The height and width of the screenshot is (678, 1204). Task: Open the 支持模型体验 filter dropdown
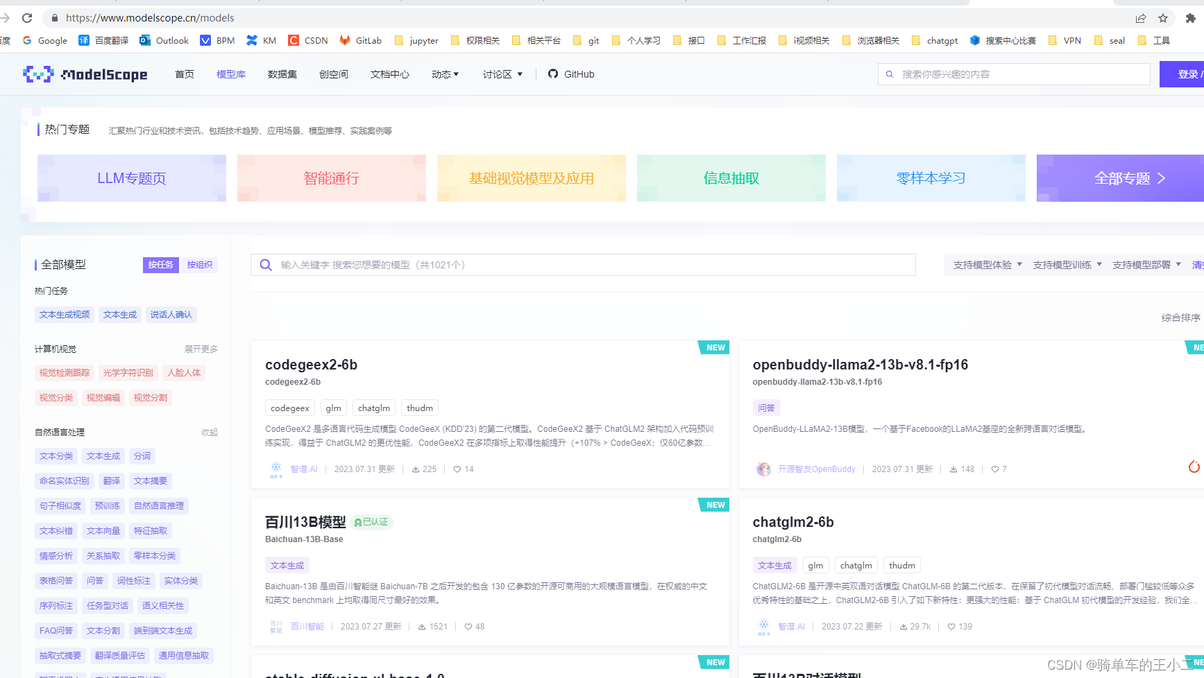point(987,265)
